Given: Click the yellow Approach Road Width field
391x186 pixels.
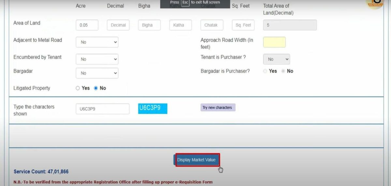Looking at the screenshot, I should point(274,42).
